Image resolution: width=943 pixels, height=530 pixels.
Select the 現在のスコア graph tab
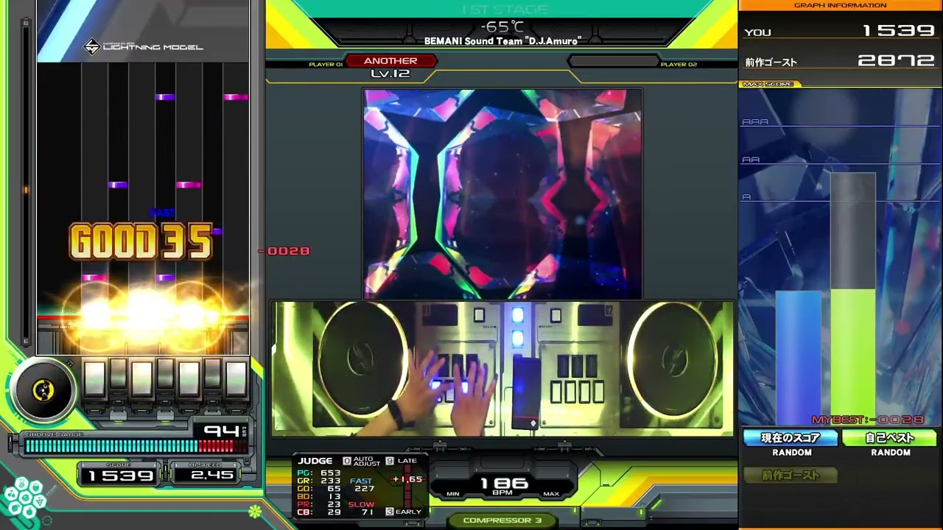pos(790,438)
